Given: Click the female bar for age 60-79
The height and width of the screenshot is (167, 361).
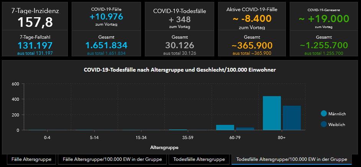Looking at the screenshot, I should click(245, 129).
